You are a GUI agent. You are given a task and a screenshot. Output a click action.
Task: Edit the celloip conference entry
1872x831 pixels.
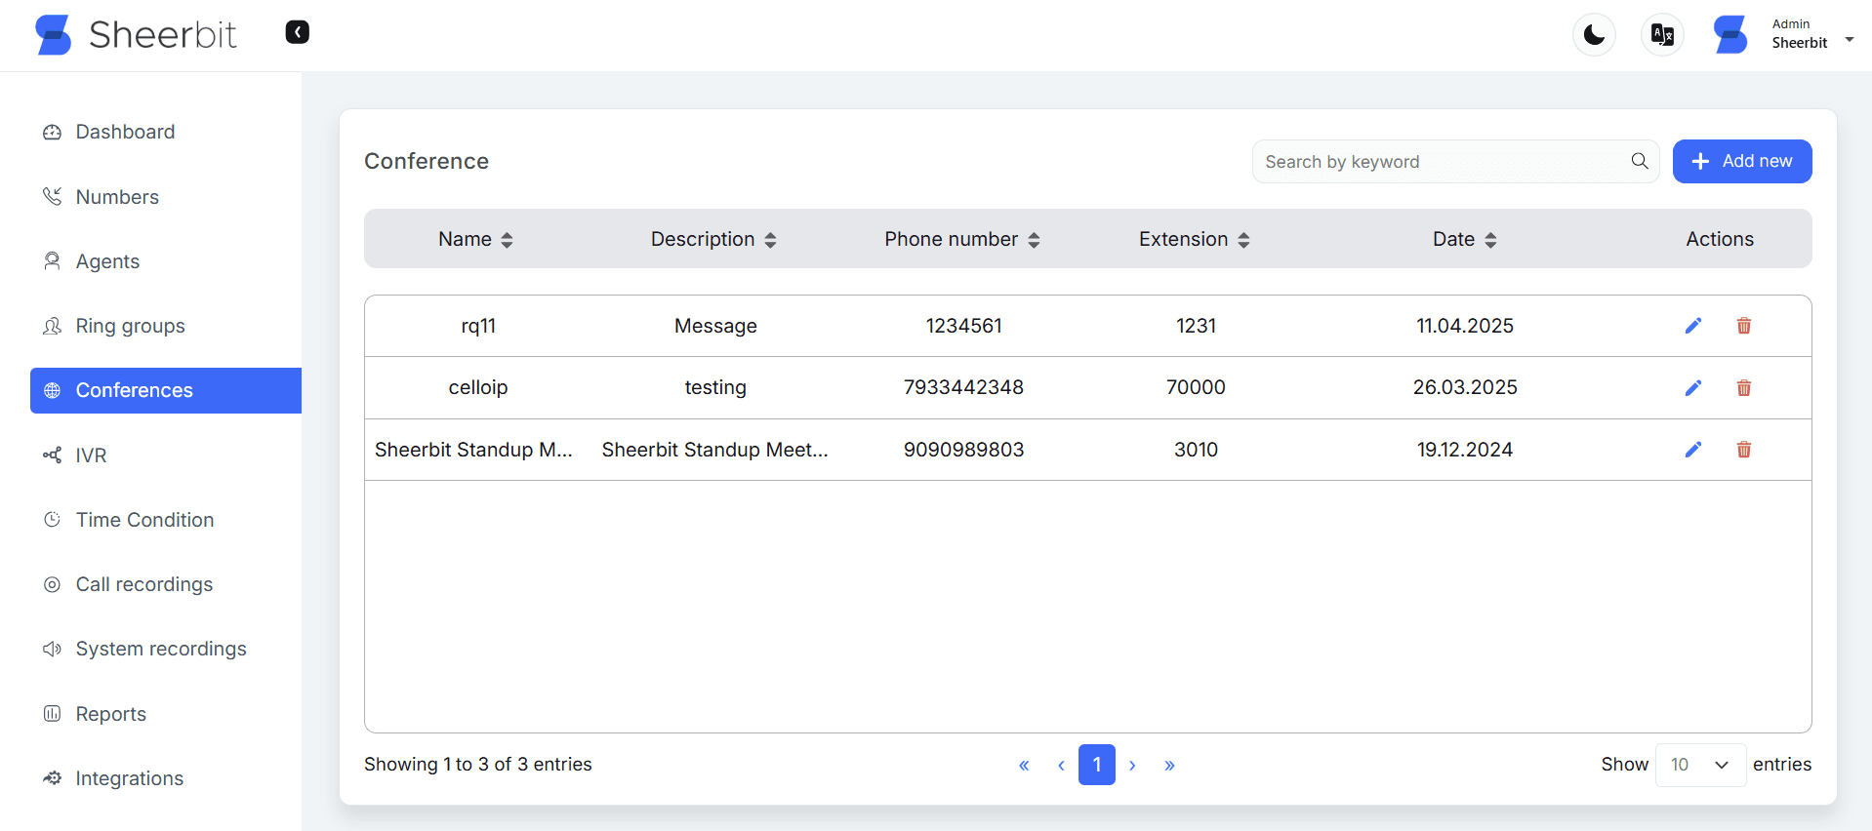click(x=1692, y=388)
